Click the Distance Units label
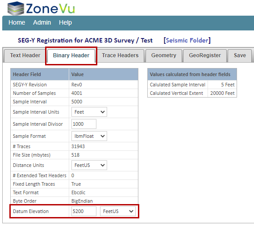Image resolution: width=254 pixels, height=226 pixels. (29, 165)
